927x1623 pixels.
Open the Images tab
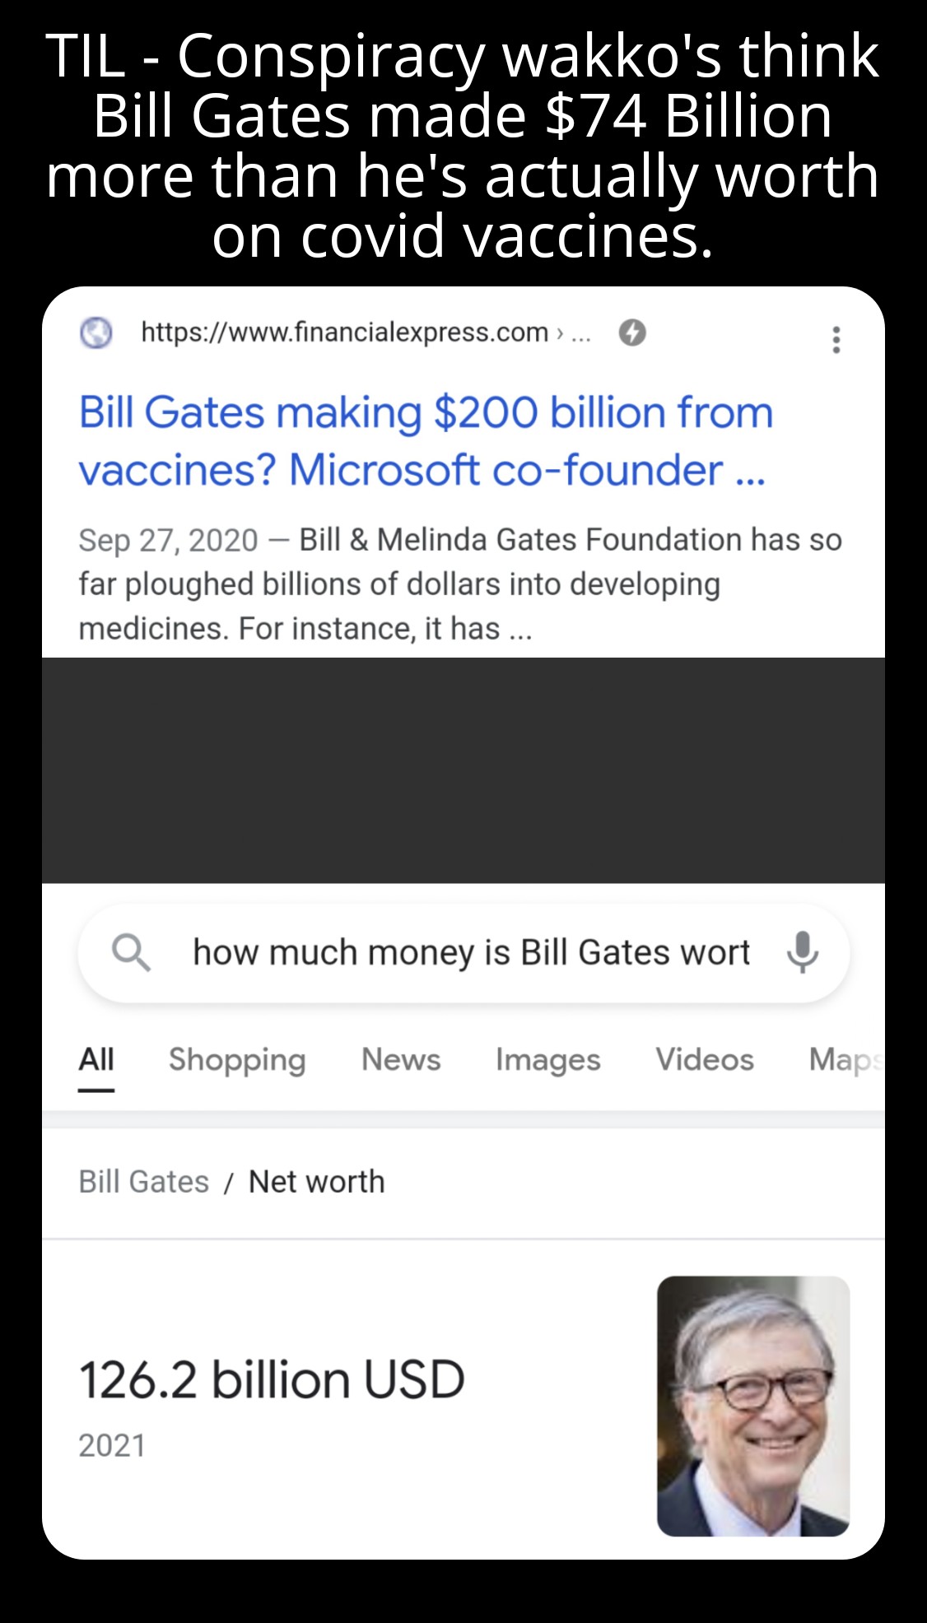click(x=547, y=1060)
